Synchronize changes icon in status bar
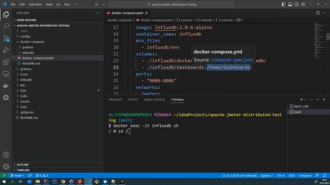Viewport: 330px width, 185px height. pos(30,175)
